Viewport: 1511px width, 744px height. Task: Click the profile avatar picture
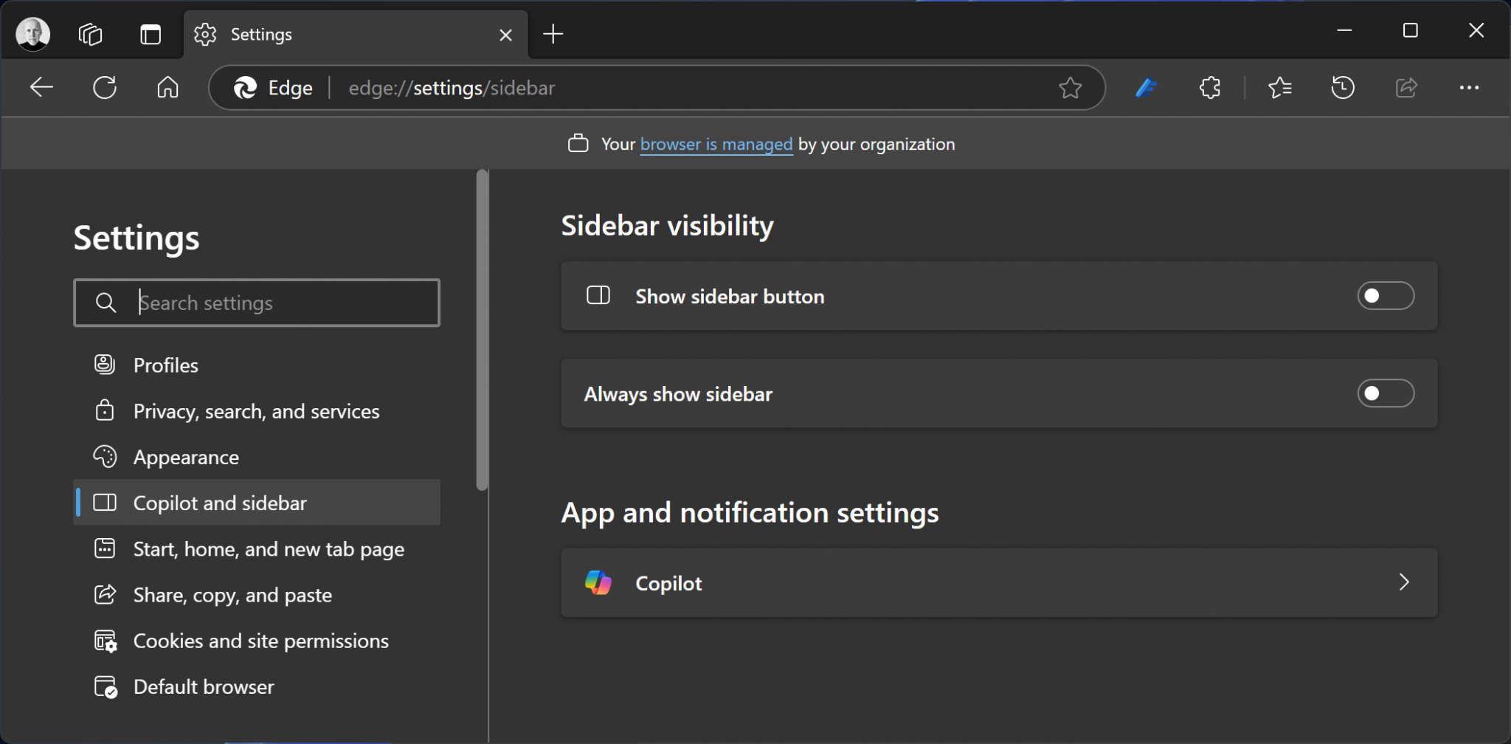click(32, 33)
